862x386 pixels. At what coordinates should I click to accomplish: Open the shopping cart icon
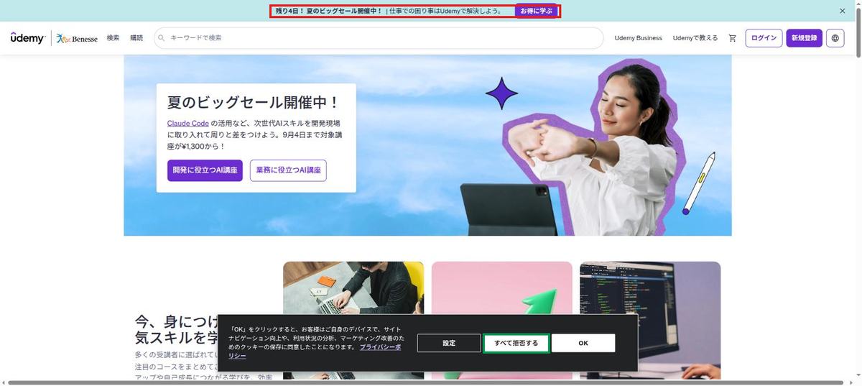[732, 38]
